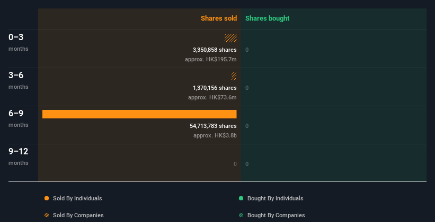Viewport: 435px width, 222px height.
Task: Click the Sold By Companies legend label
Action: [78, 215]
